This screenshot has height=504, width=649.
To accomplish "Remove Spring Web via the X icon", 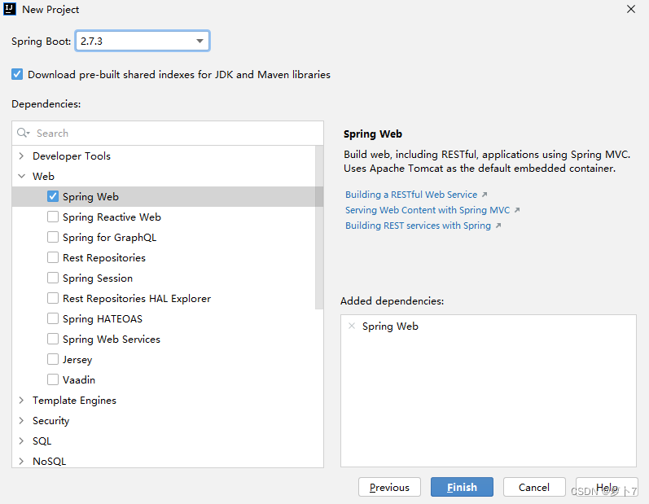I will point(352,326).
